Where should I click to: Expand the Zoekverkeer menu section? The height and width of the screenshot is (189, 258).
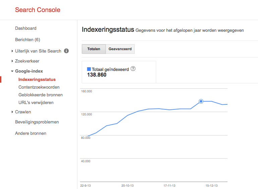point(12,61)
